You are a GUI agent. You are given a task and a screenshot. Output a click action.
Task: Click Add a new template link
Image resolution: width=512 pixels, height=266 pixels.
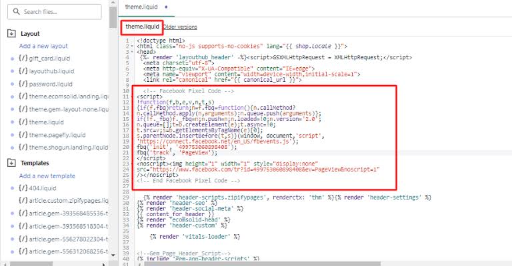coord(47,176)
